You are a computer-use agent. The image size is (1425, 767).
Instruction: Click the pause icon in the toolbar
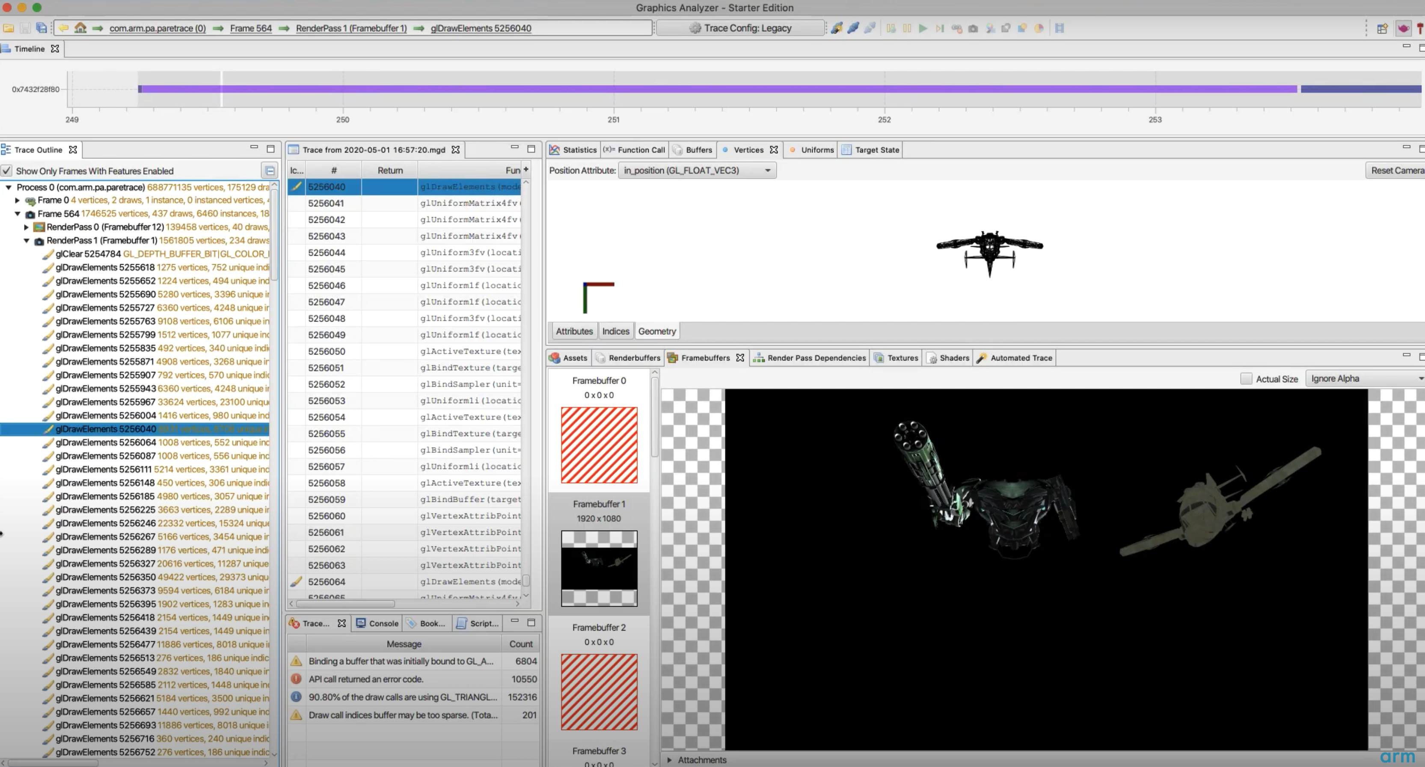coord(907,28)
